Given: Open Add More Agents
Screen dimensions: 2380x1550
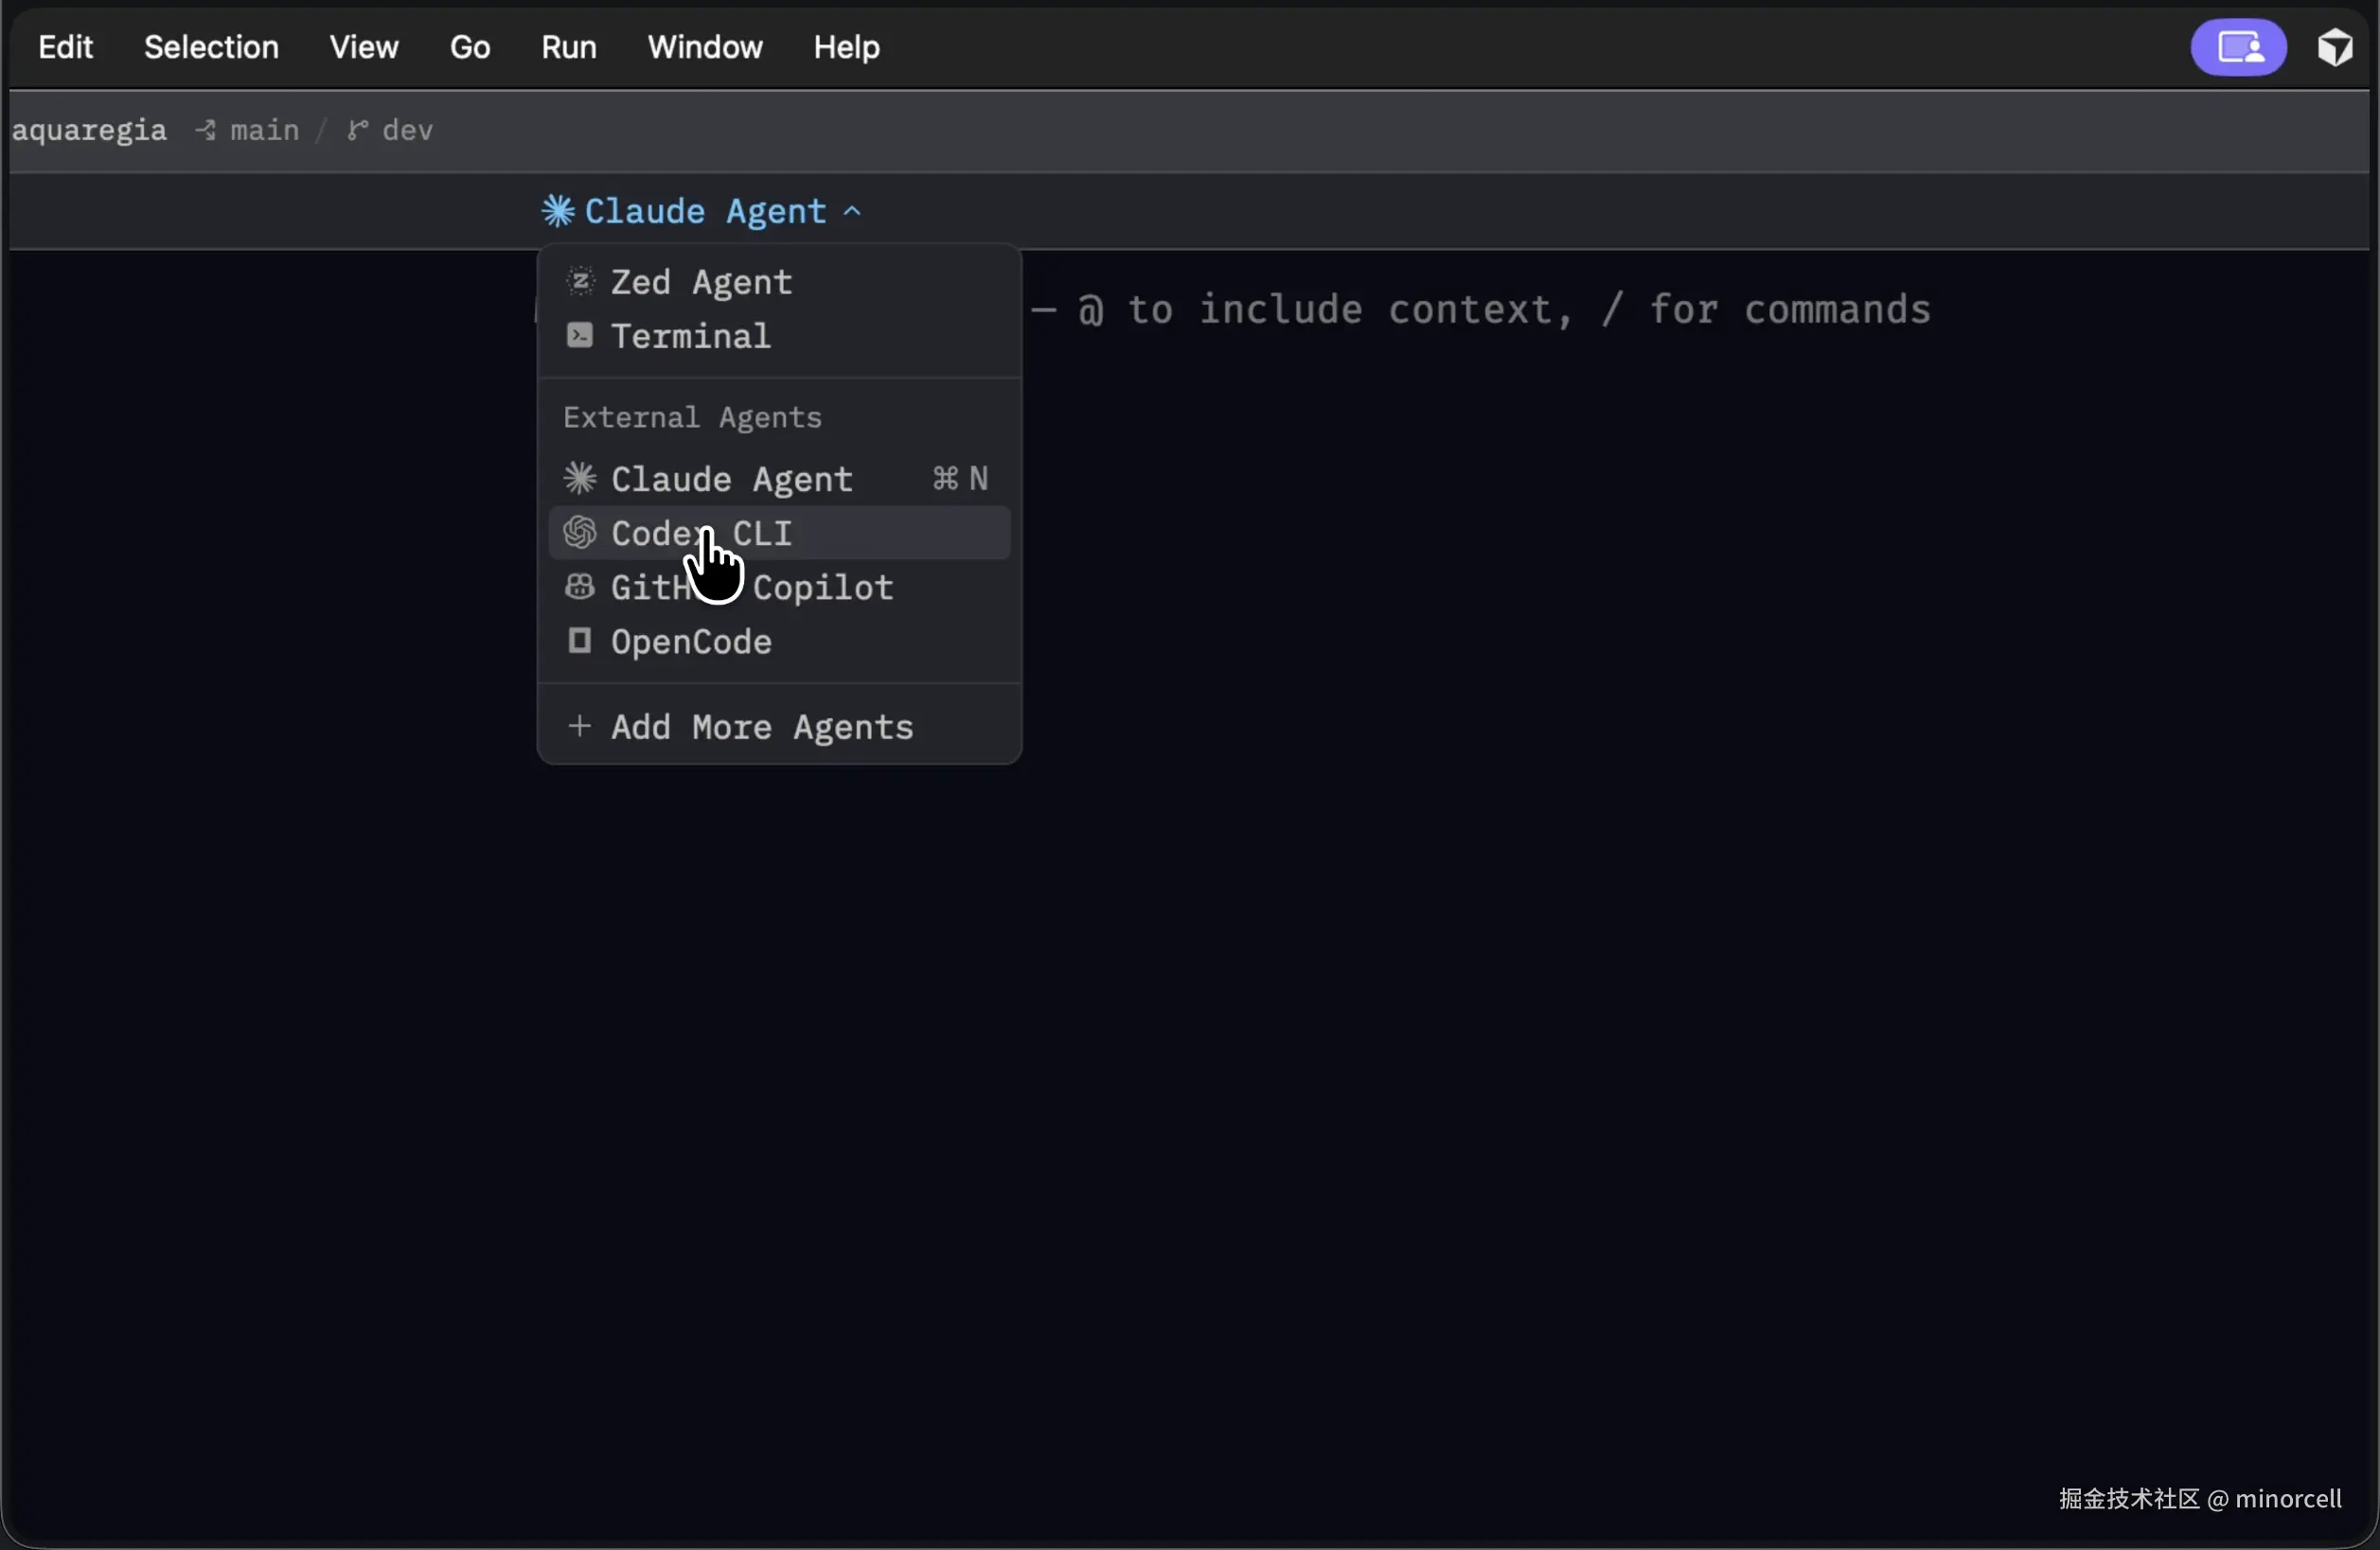Looking at the screenshot, I should click(x=779, y=727).
